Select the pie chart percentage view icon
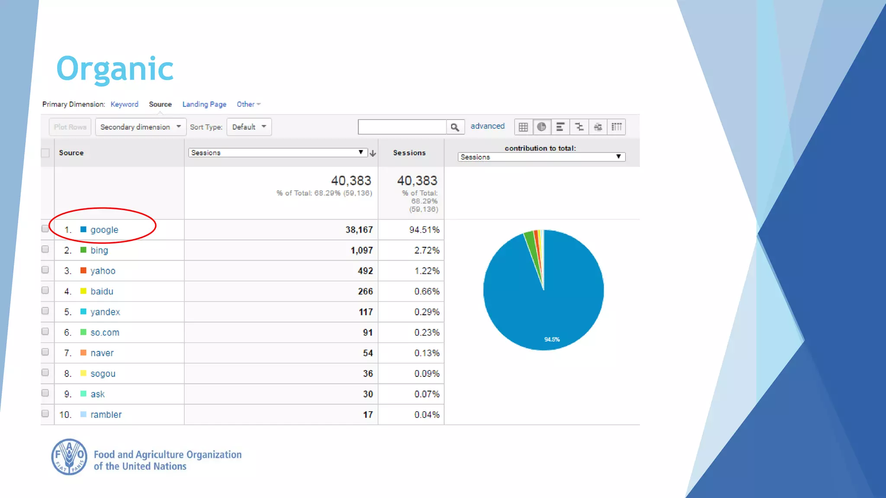This screenshot has height=498, width=886. tap(541, 127)
